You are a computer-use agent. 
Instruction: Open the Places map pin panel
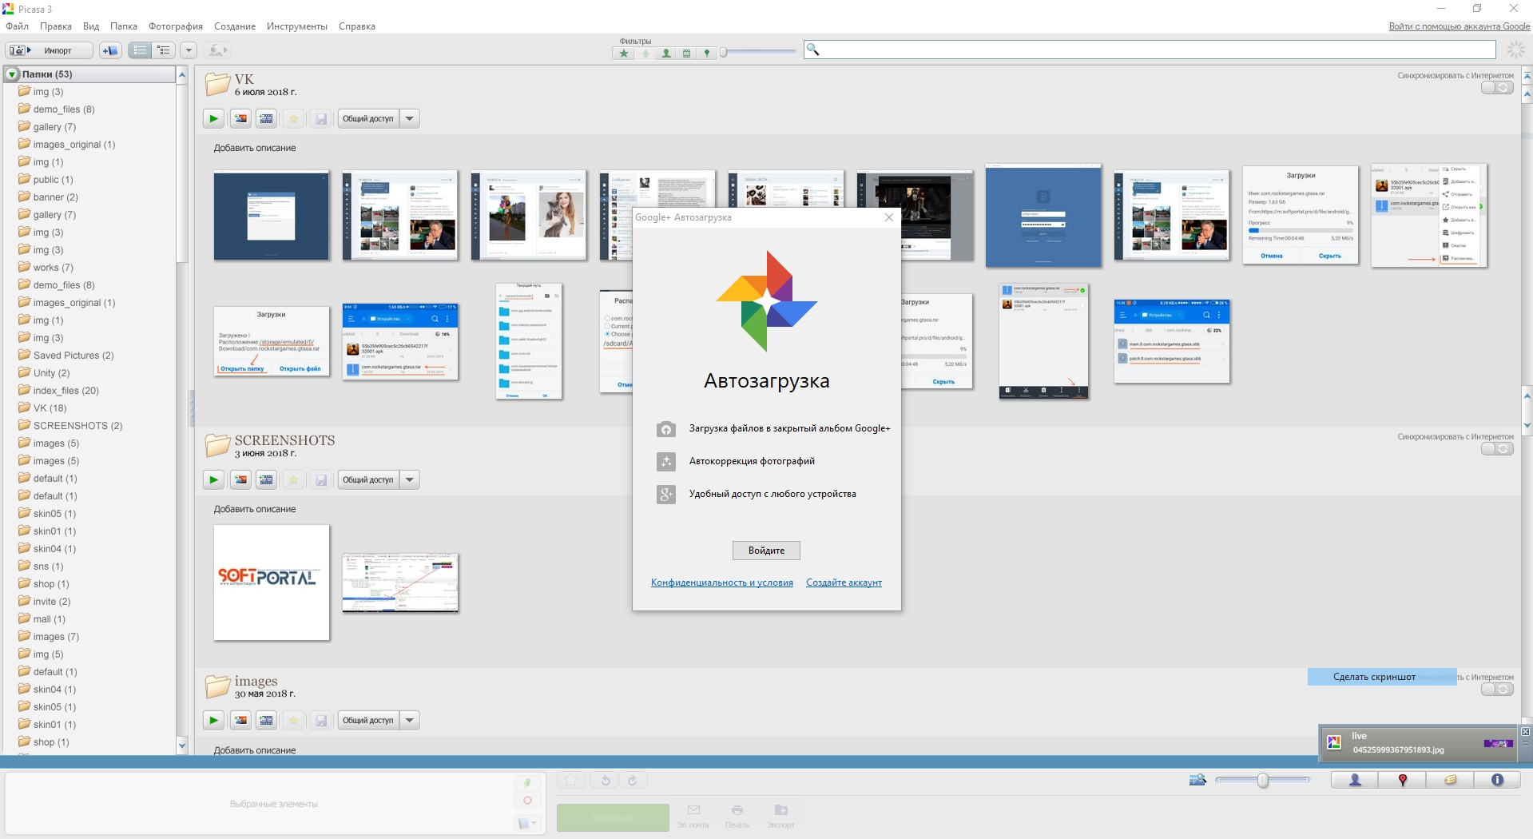coord(1402,780)
